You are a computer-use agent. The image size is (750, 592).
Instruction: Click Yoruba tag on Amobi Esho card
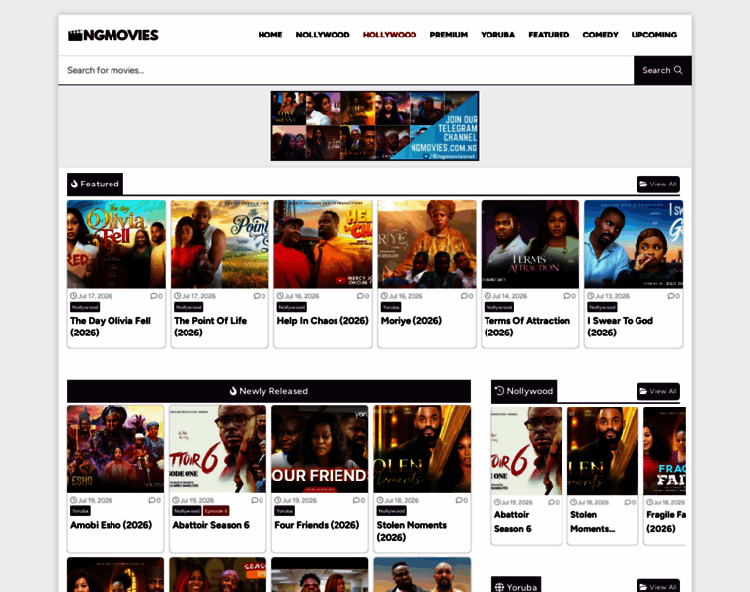point(80,511)
